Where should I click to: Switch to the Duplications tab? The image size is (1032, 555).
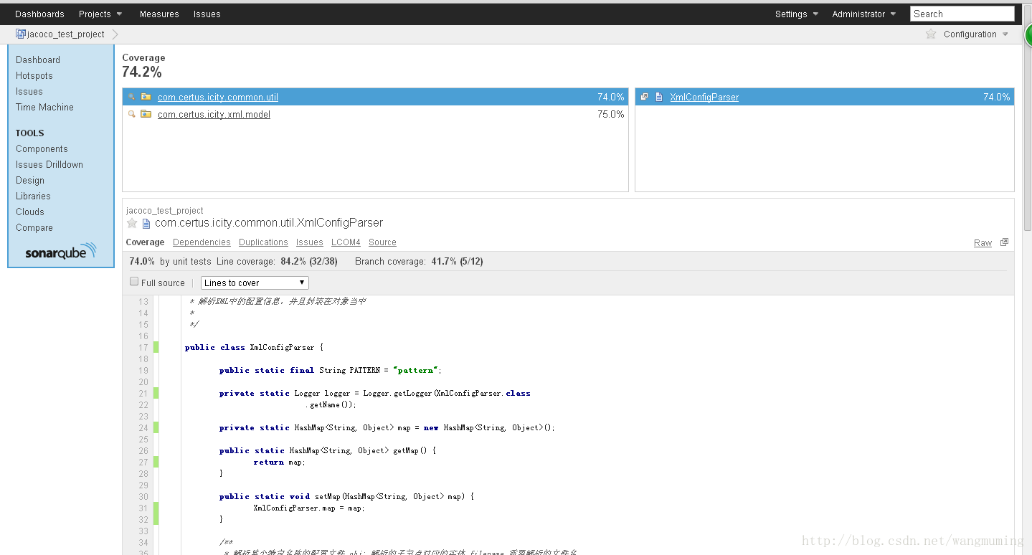(263, 242)
